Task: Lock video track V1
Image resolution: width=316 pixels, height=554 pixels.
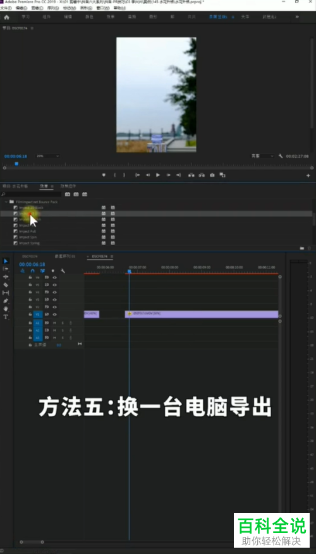Action: pyautogui.click(x=30, y=314)
